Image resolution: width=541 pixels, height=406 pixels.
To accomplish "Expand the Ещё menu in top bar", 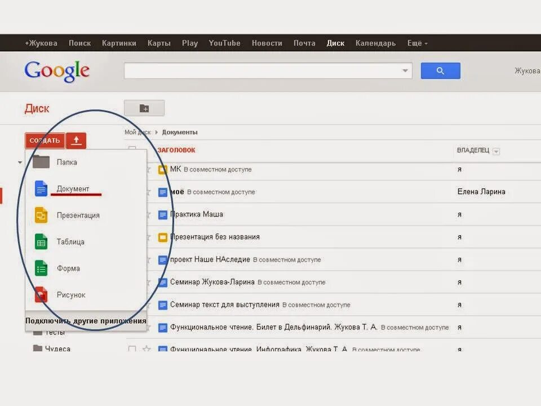I will point(417,43).
